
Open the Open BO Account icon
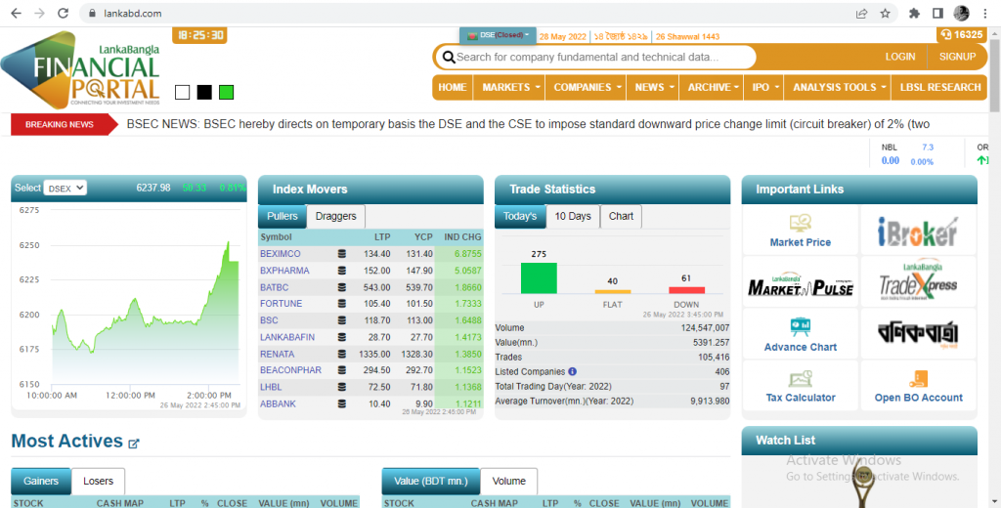point(918,379)
